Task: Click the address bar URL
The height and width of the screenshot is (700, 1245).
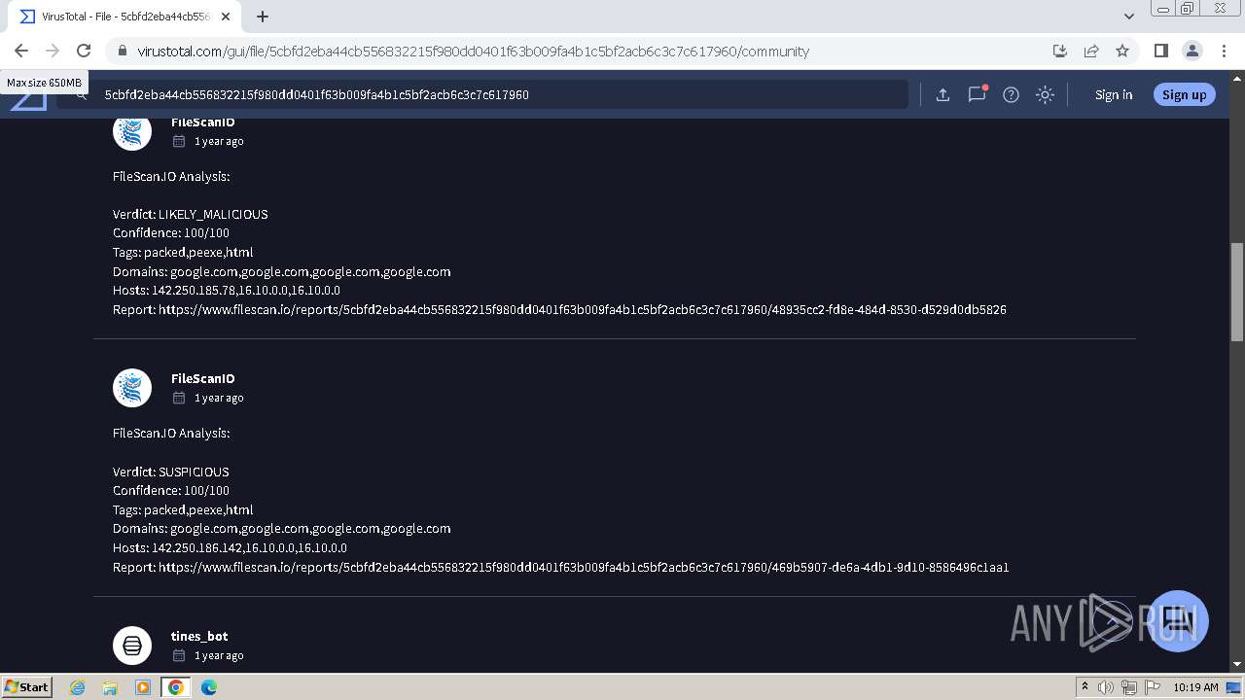Action: click(473, 52)
